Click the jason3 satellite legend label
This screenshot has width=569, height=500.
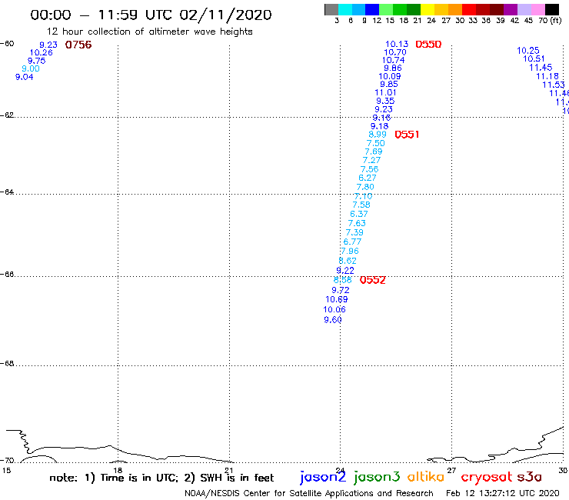coord(377,477)
